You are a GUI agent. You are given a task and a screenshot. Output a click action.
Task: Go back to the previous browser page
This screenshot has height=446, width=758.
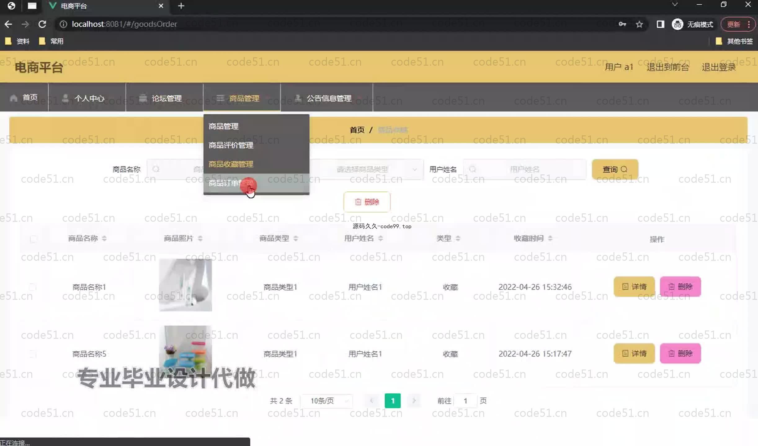tap(8, 24)
